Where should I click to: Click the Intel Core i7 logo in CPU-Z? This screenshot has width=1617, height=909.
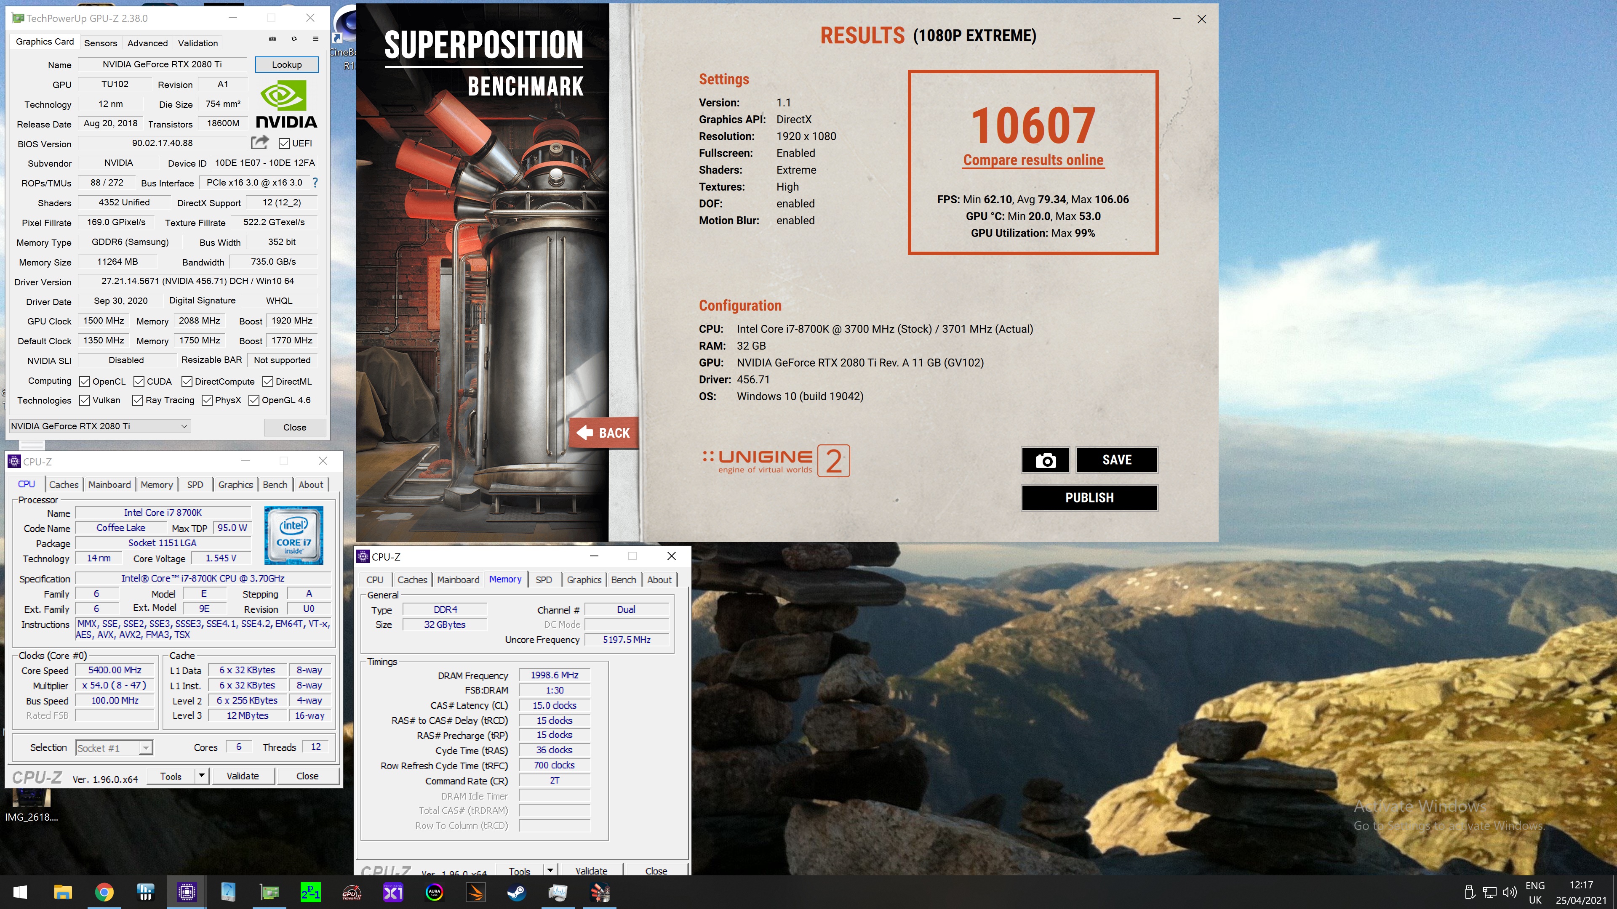[x=294, y=535]
